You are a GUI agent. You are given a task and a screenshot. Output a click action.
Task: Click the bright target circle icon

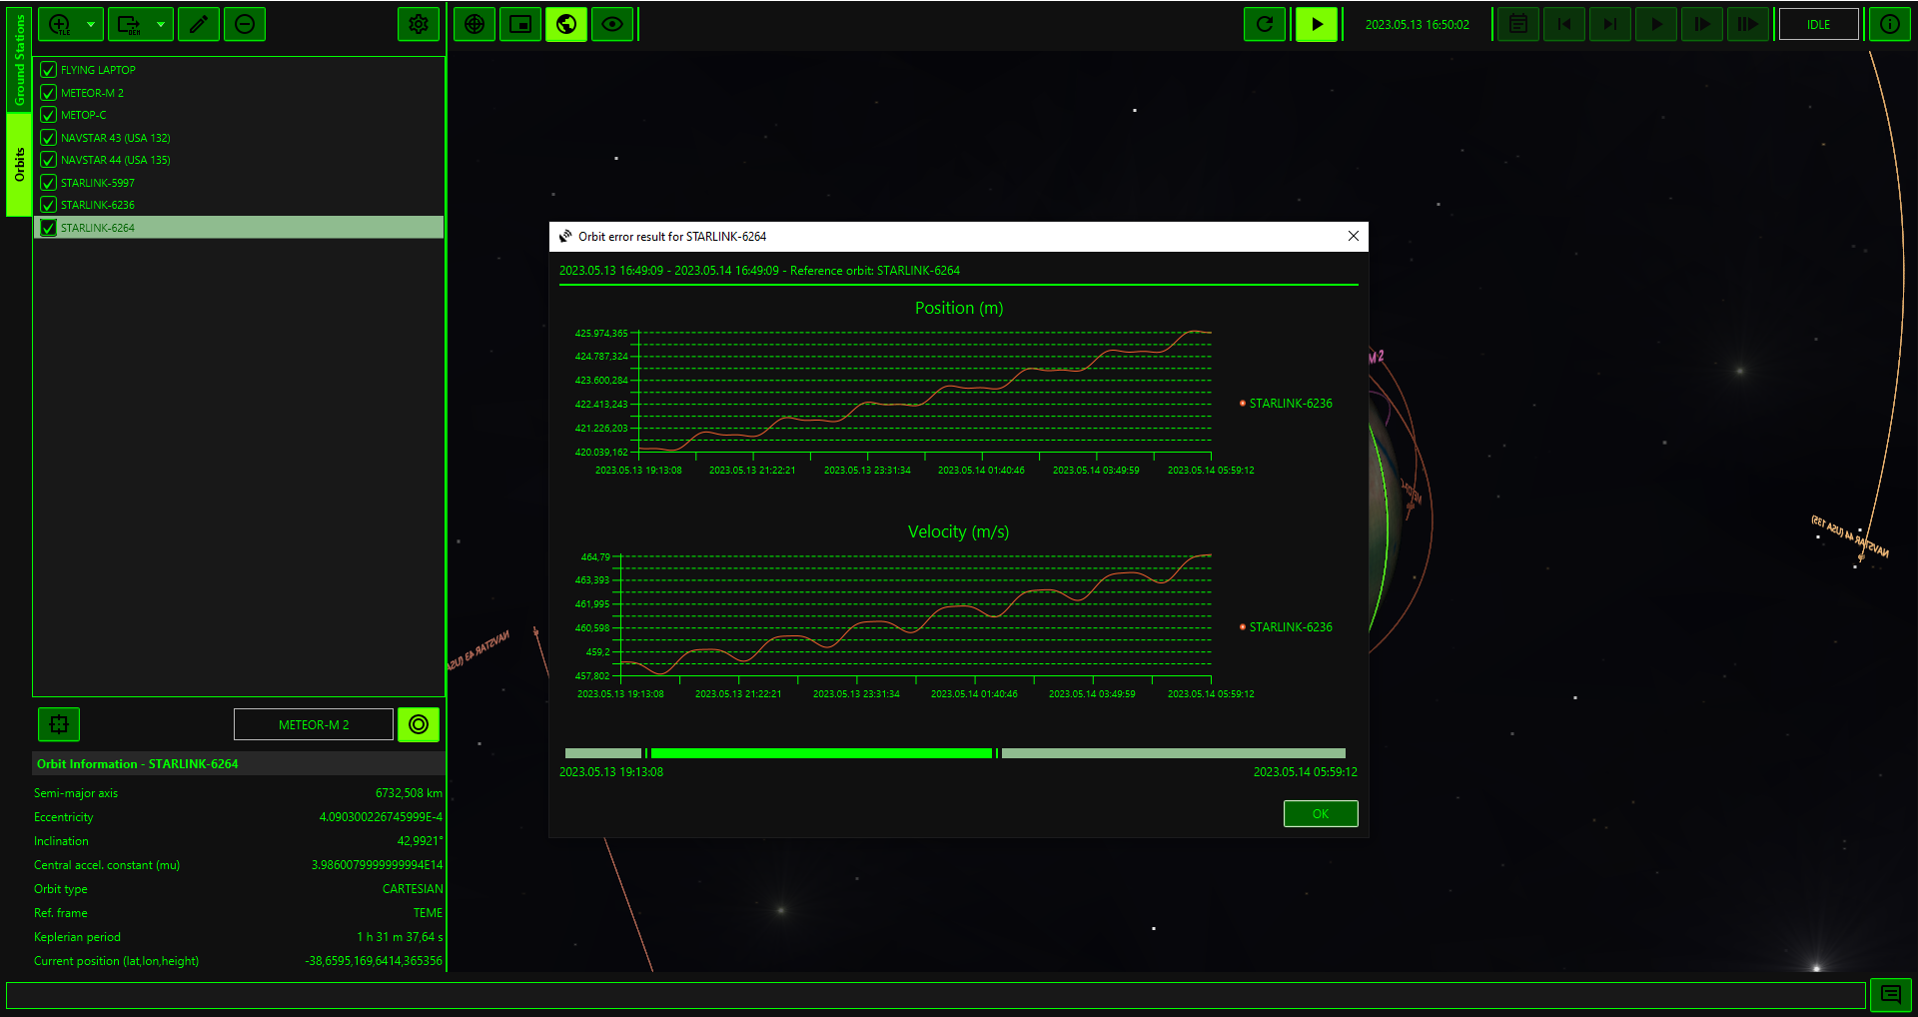(x=419, y=724)
